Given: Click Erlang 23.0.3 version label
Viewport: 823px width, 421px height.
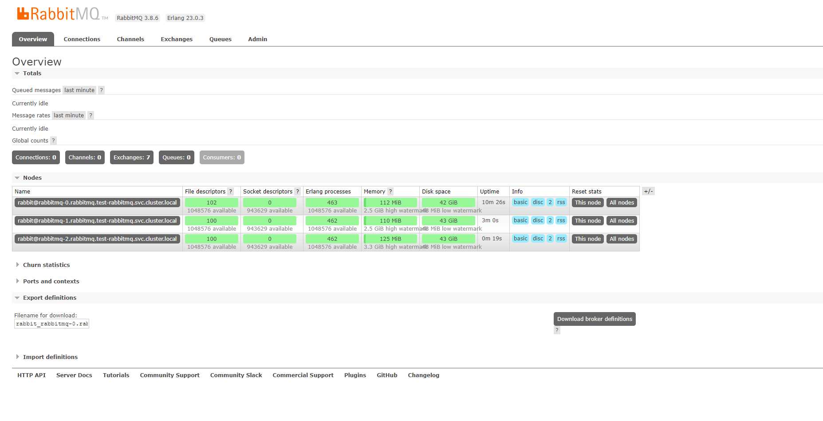Looking at the screenshot, I should tap(185, 18).
